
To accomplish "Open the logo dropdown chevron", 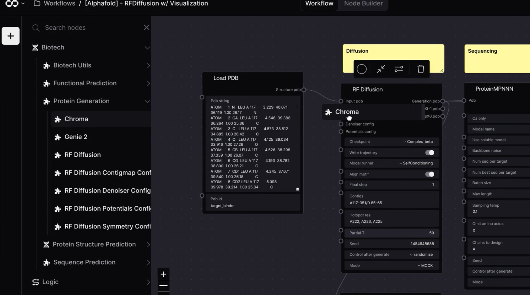I will tap(23, 4).
